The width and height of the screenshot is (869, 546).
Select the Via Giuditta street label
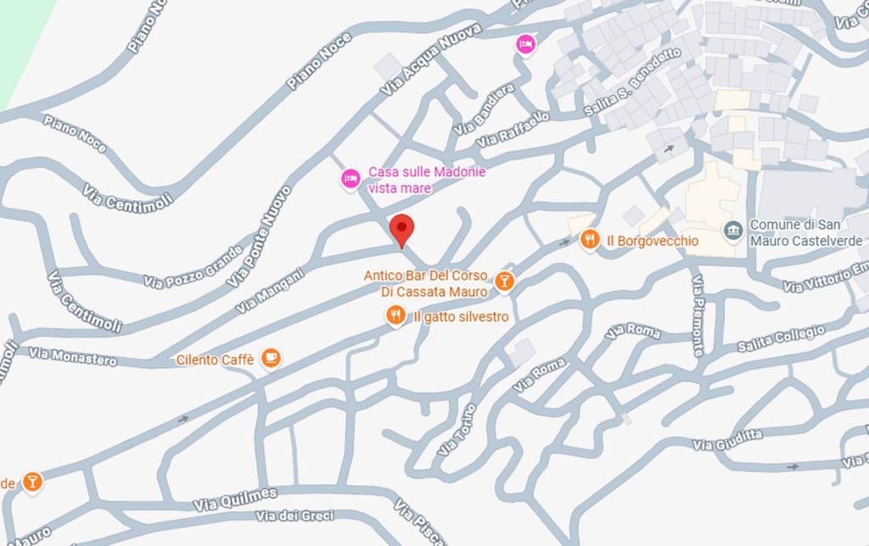[x=727, y=441]
